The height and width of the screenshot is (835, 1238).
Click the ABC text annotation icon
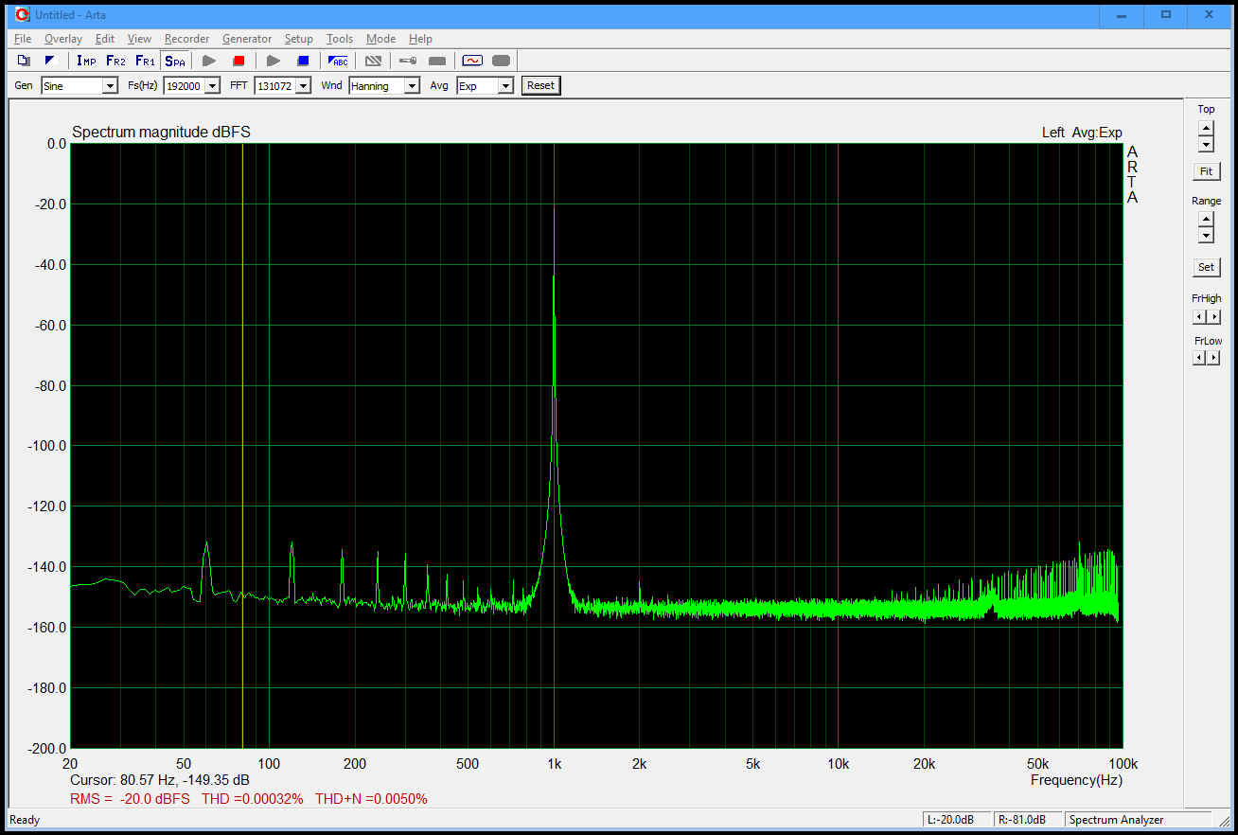338,61
